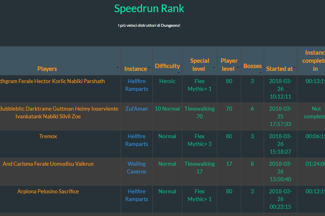Click the Speedrun Rank page title
This screenshot has width=325, height=216.
[149, 9]
